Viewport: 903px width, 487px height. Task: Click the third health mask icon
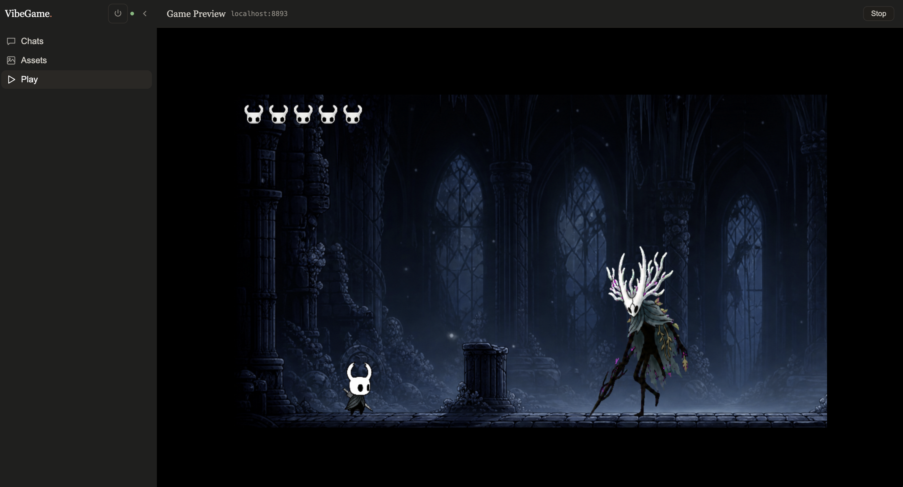[303, 114]
